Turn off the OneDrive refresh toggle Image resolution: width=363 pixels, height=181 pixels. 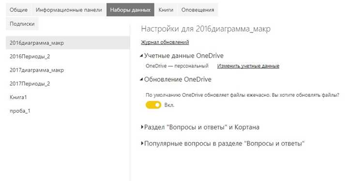pos(153,105)
